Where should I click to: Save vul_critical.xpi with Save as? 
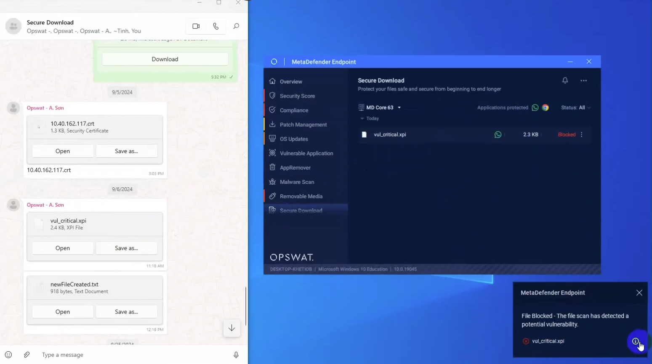pos(126,248)
